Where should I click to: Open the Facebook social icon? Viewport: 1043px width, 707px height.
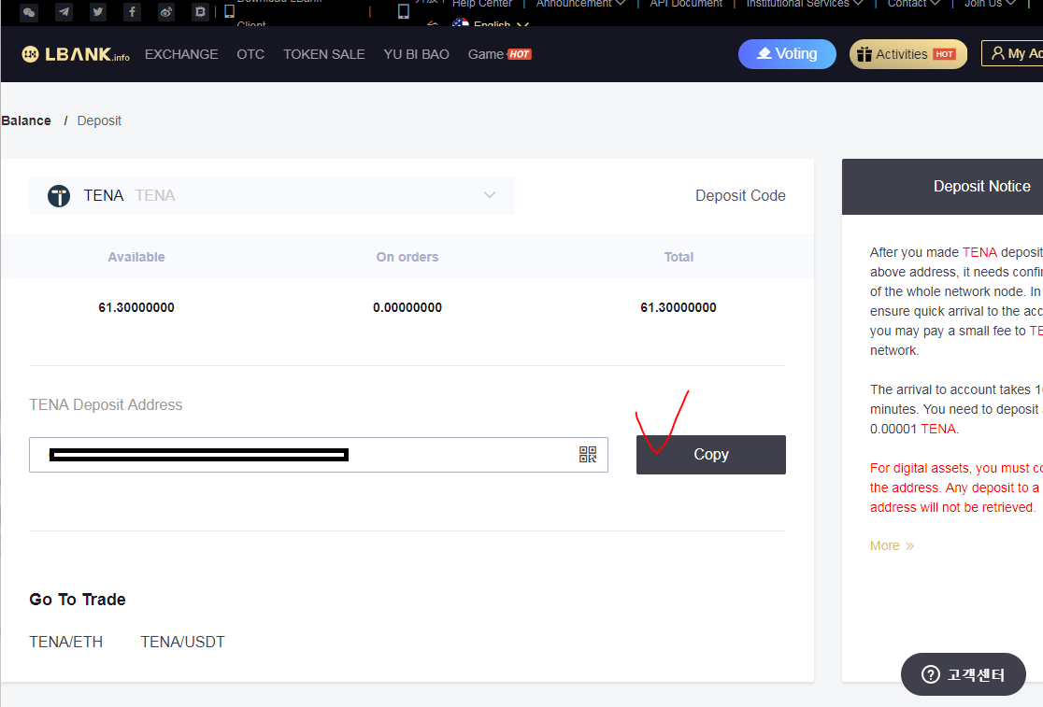coord(132,12)
